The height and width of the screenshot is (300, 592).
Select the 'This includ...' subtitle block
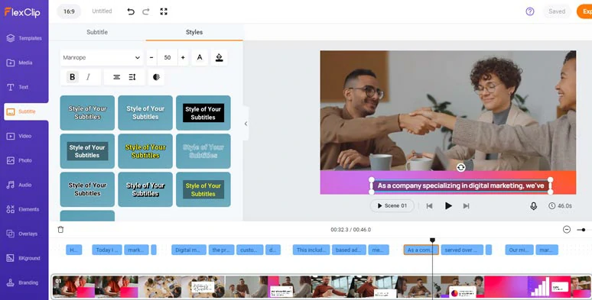click(x=311, y=250)
